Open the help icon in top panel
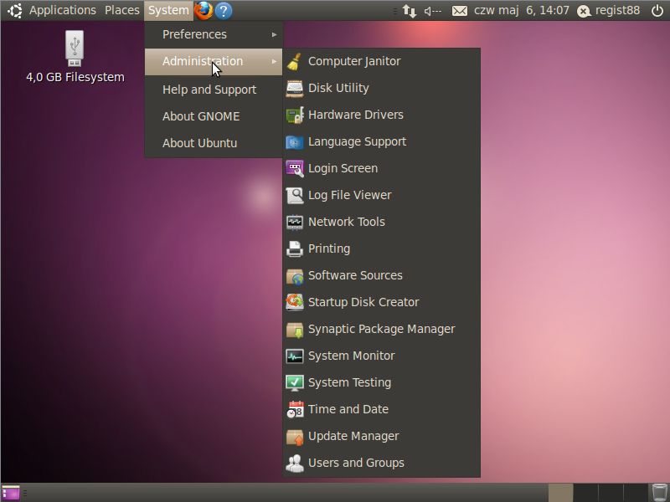Image resolution: width=670 pixels, height=502 pixels. point(224,11)
